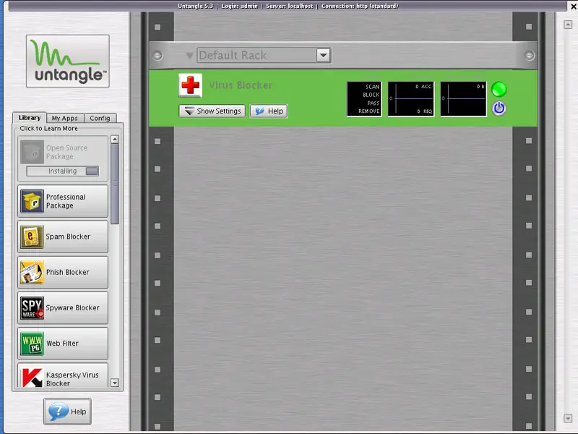The image size is (578, 434).
Task: Click the library list scroll up arrow
Action: coord(115,140)
